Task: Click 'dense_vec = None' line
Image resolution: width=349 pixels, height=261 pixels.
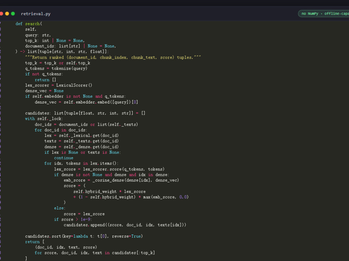Action: pos(44,91)
